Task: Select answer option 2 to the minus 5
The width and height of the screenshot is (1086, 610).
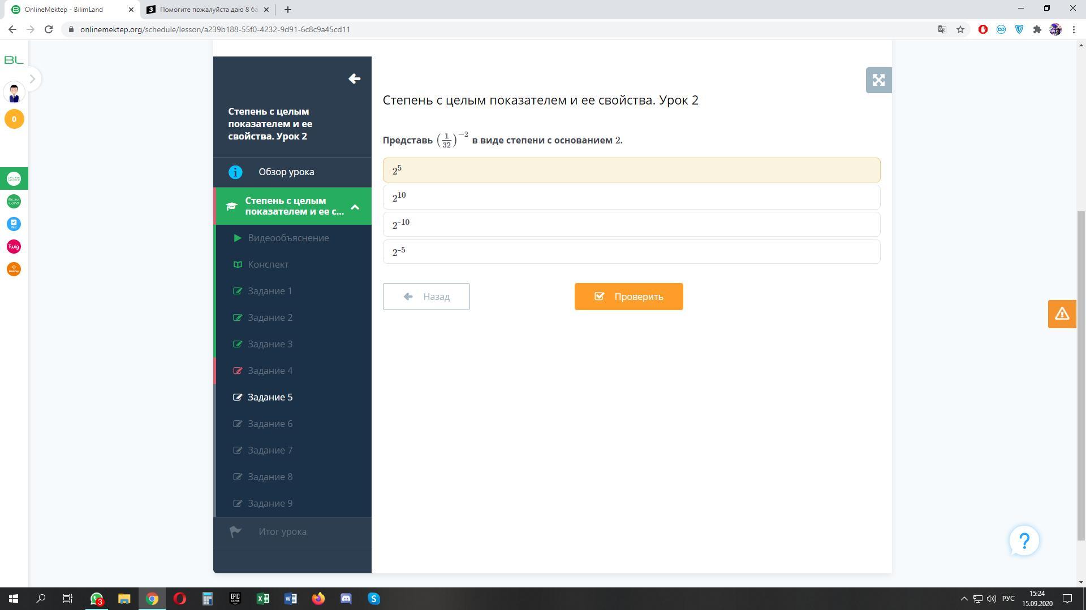Action: [x=631, y=251]
